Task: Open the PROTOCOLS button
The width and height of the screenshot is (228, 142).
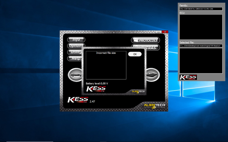Action: [x=146, y=40]
